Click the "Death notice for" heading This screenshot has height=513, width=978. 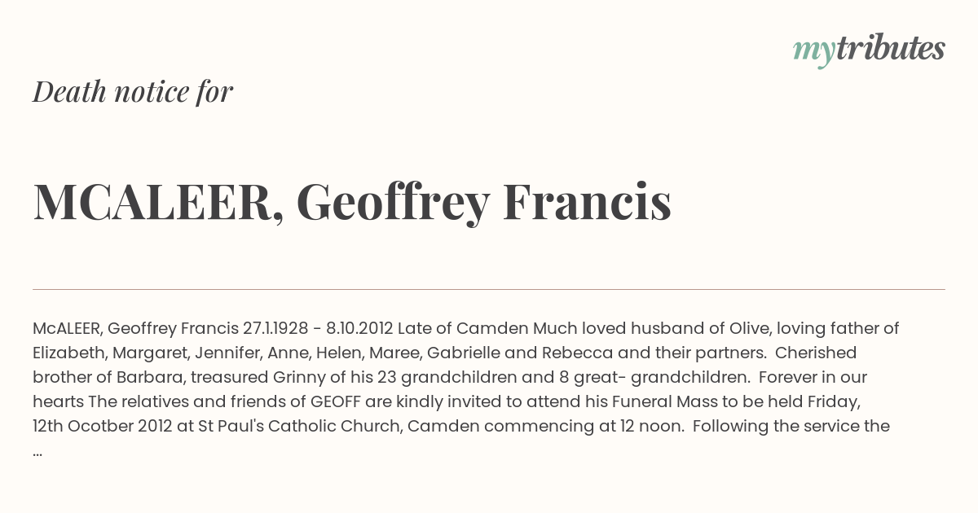pyautogui.click(x=133, y=92)
